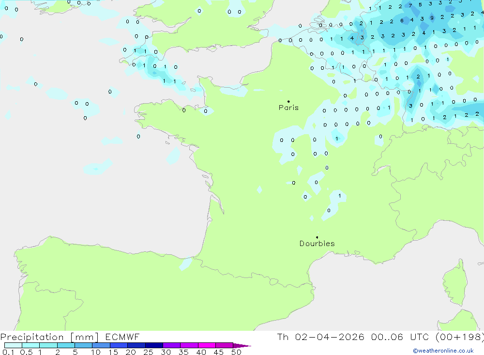484x355 pixels.
Task: Click the legend label '50'
Action: click(236, 352)
